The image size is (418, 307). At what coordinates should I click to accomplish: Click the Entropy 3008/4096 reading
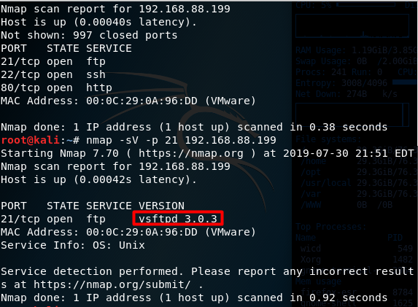[x=341, y=83]
